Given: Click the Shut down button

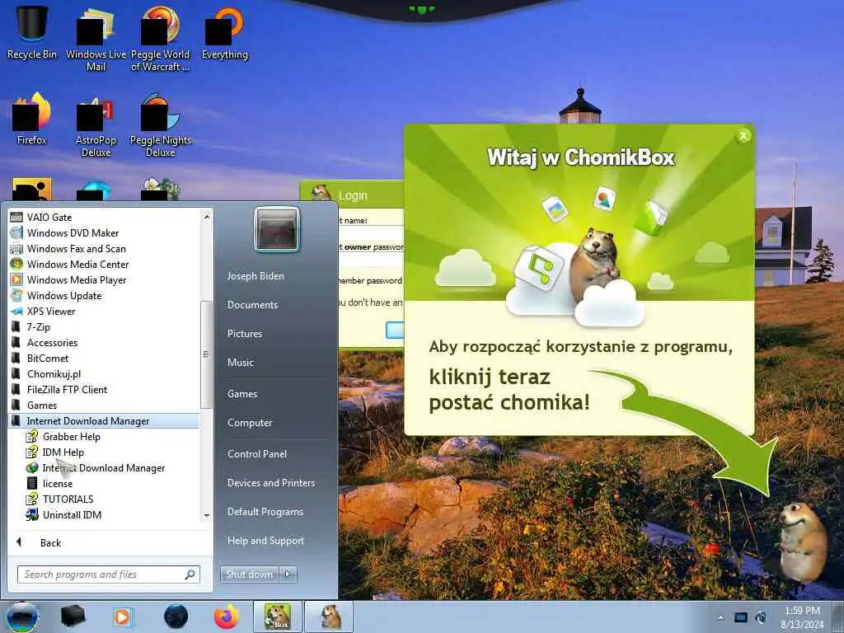Looking at the screenshot, I should pos(250,574).
